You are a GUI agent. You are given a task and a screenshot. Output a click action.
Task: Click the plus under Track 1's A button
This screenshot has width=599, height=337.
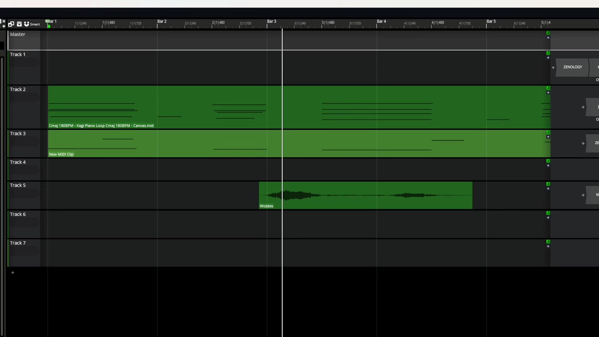tap(548, 58)
